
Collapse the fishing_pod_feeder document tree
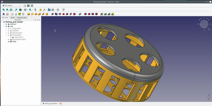[2, 22]
